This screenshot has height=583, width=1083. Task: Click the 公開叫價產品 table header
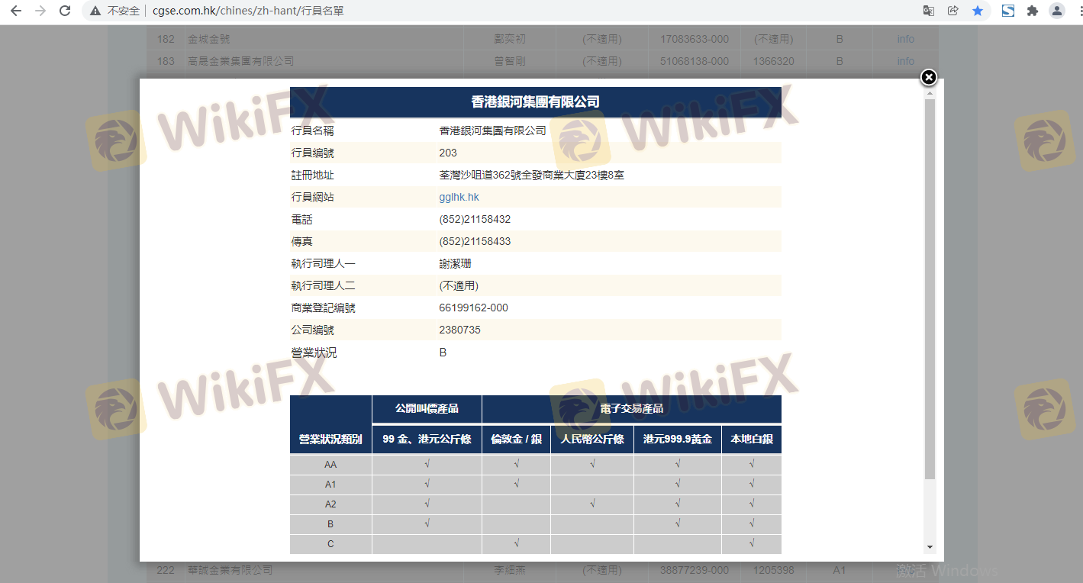click(427, 409)
